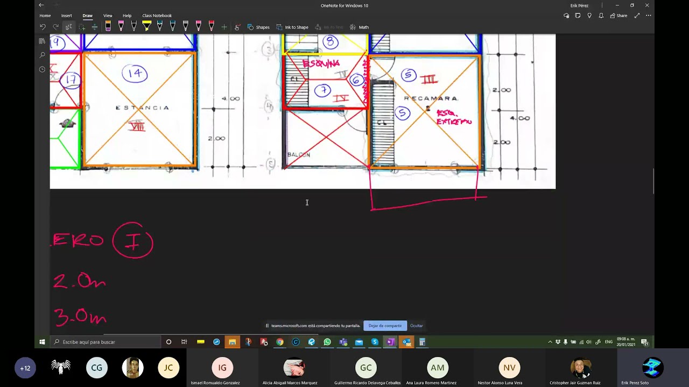Switch to the Insert tab
The height and width of the screenshot is (387, 689).
(66, 16)
